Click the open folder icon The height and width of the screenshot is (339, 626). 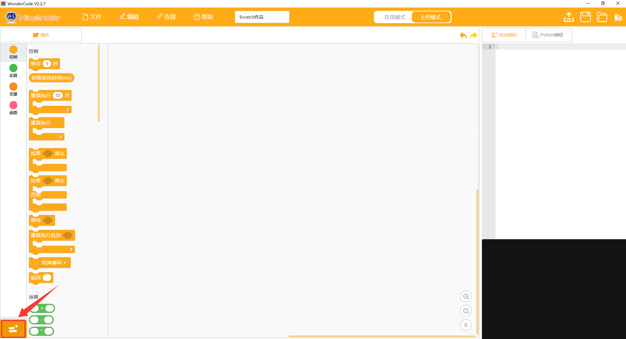click(x=602, y=17)
